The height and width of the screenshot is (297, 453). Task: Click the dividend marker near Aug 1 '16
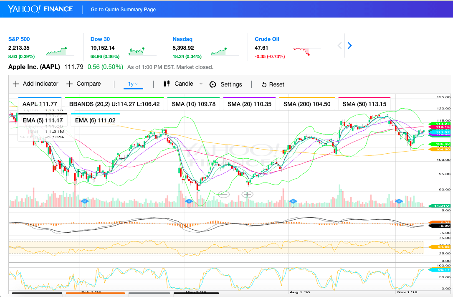click(x=293, y=201)
